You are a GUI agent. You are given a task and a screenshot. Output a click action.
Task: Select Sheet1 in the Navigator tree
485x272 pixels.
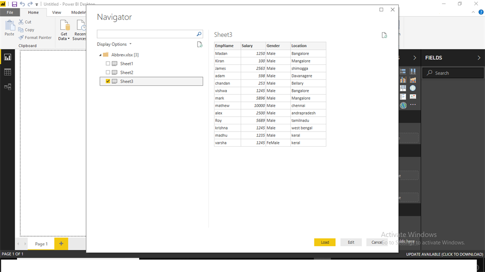(126, 64)
